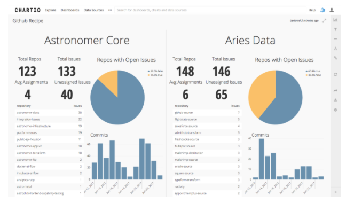Image resolution: width=346 pixels, height=203 pixels.
Task: Select the astro-metal row
Action: (x=49, y=186)
